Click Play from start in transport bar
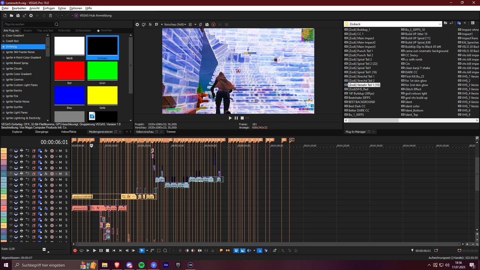 pyautogui.click(x=88, y=250)
